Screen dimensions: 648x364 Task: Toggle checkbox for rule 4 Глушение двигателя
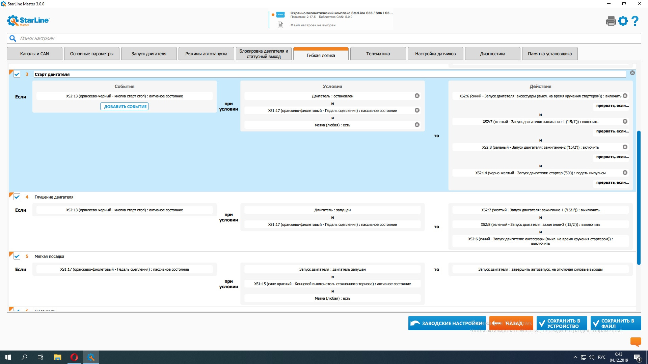pos(17,197)
